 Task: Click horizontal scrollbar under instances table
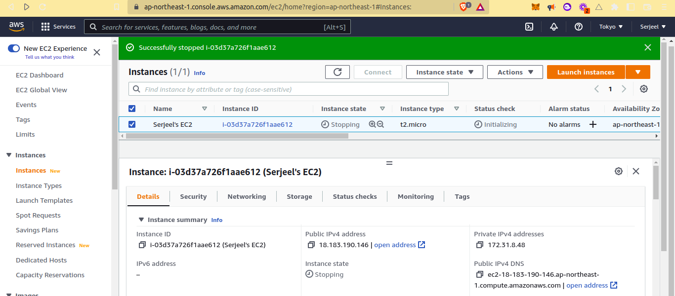tap(236, 136)
